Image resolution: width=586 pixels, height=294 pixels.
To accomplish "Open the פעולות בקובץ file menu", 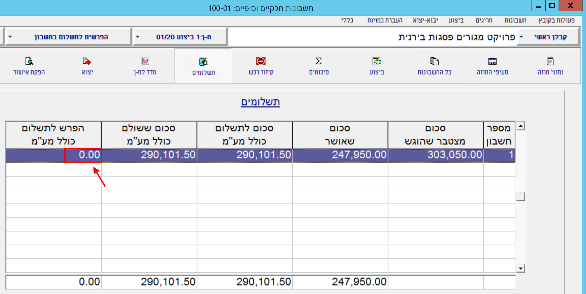I will (x=556, y=20).
